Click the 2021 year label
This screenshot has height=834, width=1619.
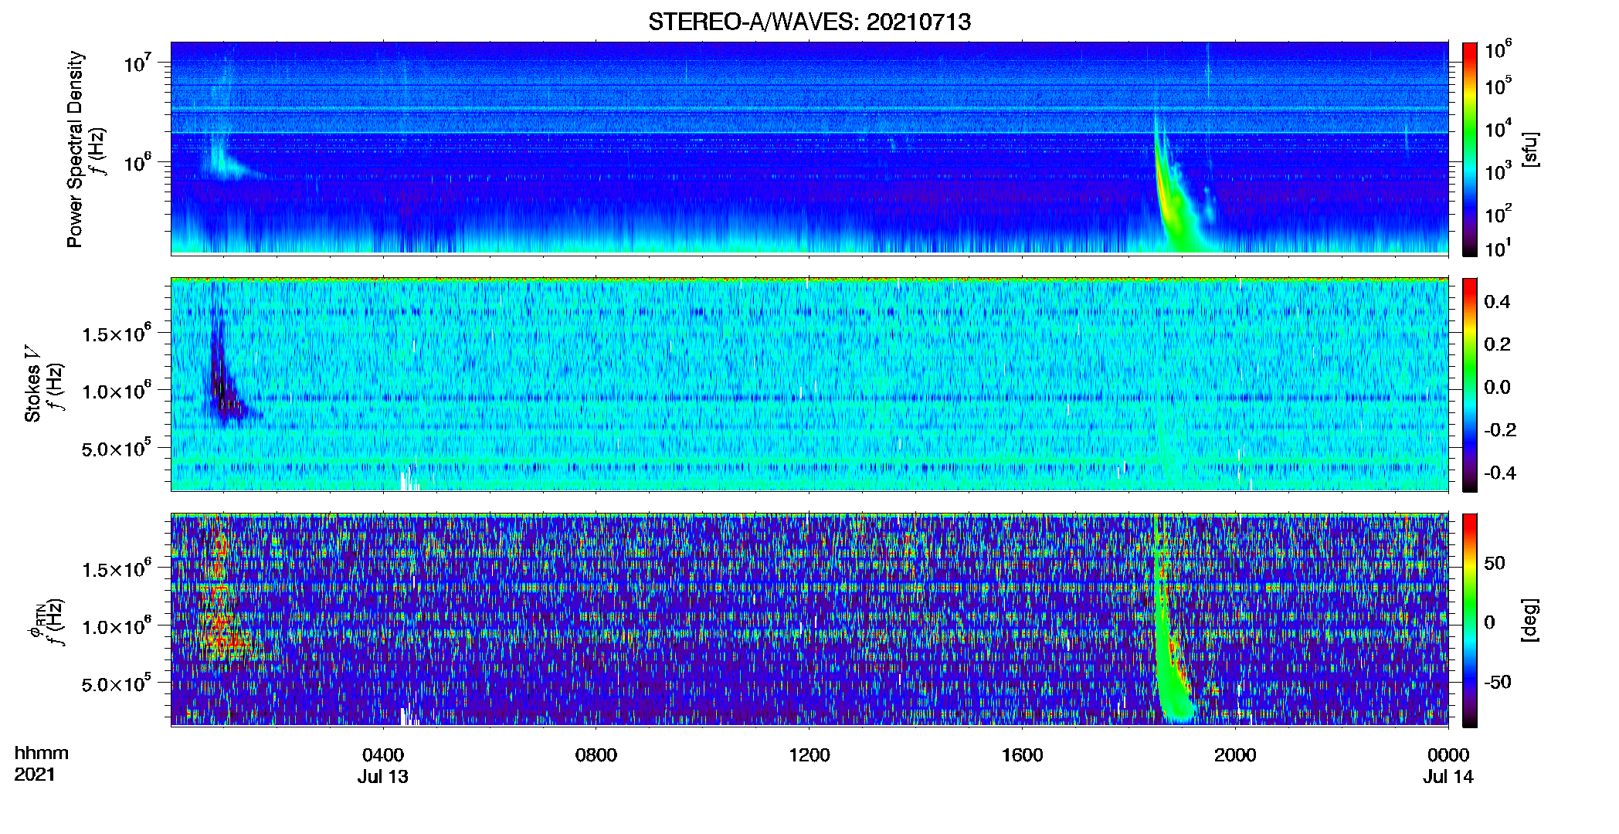pyautogui.click(x=35, y=774)
